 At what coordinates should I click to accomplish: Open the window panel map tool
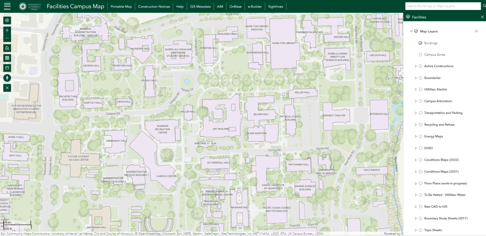click(8, 68)
